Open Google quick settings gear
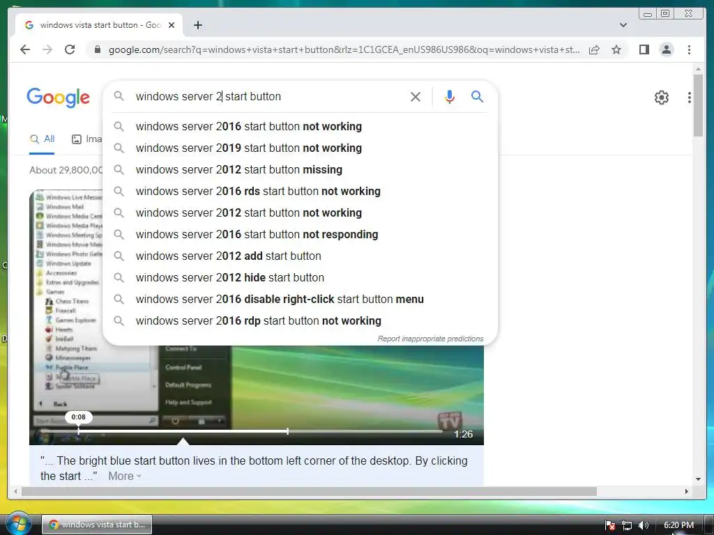The height and width of the screenshot is (535, 714). coord(661,98)
